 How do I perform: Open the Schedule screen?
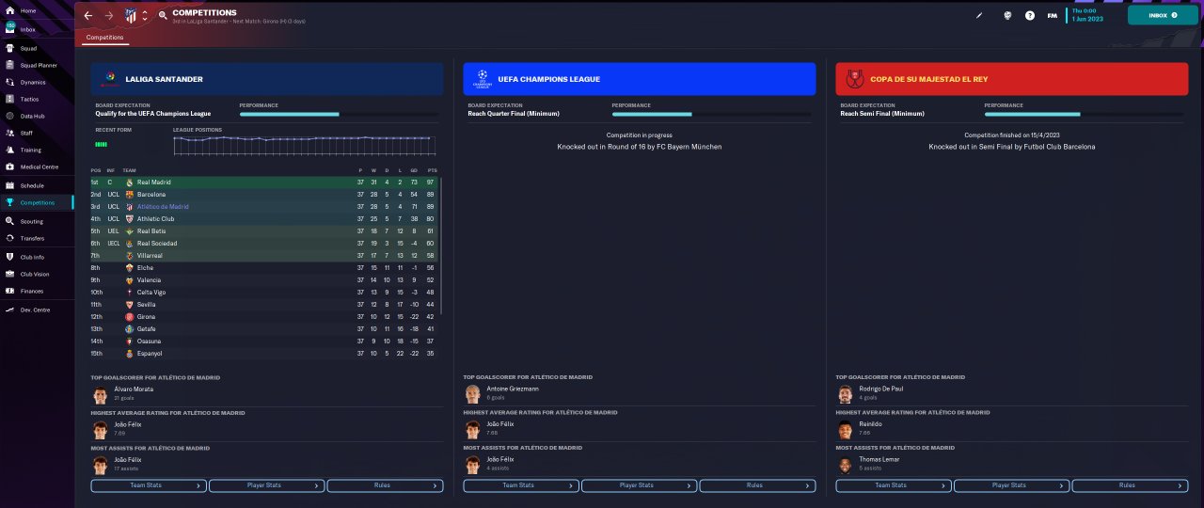(36, 185)
